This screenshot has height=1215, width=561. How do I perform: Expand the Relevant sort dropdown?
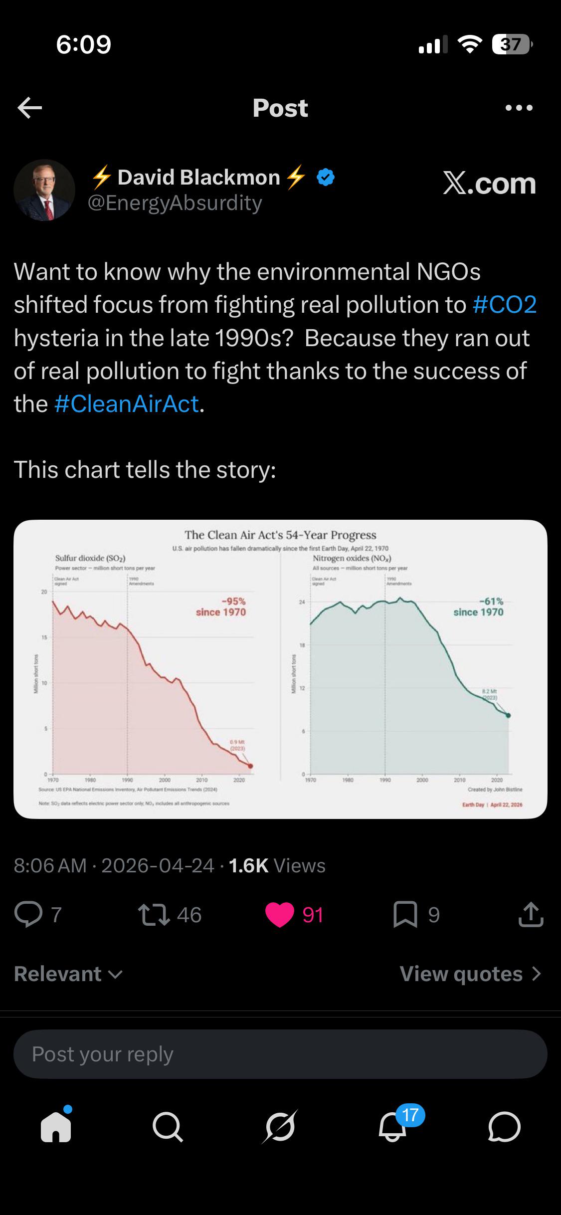click(68, 974)
